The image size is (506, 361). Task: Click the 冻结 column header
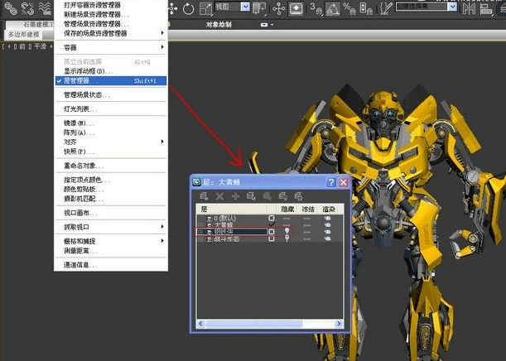pos(308,209)
